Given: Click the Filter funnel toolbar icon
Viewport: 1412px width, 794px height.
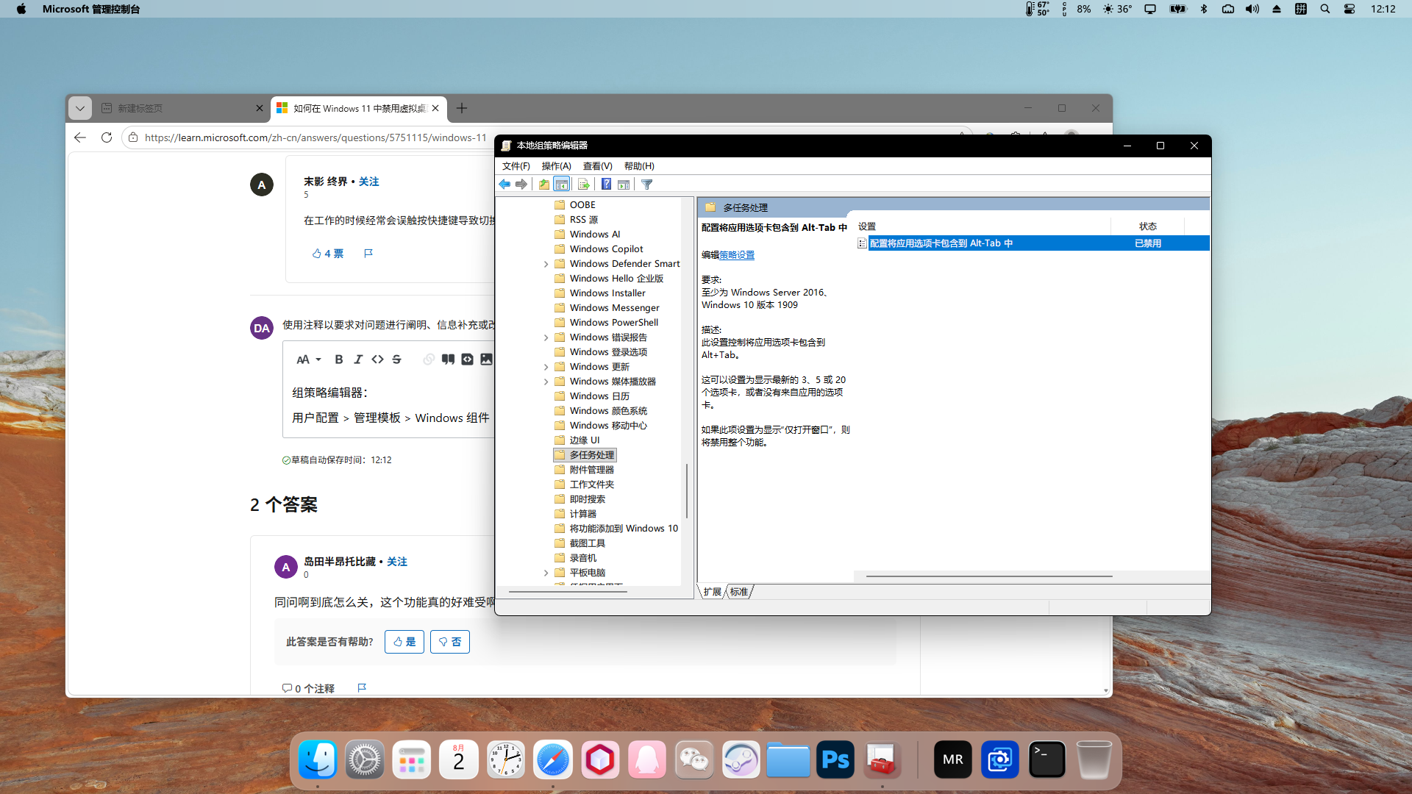Looking at the screenshot, I should [x=647, y=185].
